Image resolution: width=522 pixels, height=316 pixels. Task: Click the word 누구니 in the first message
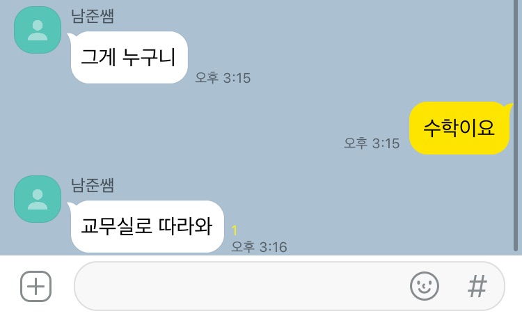[x=149, y=57]
